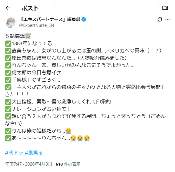The image size is (175, 172).
Task: Open reader view book icon
Action: 165,8
